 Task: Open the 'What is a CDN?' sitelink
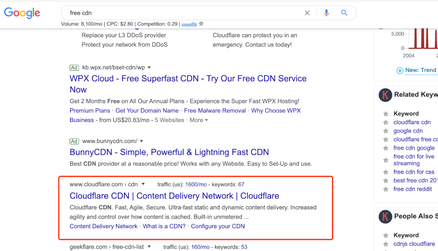pos(164,226)
